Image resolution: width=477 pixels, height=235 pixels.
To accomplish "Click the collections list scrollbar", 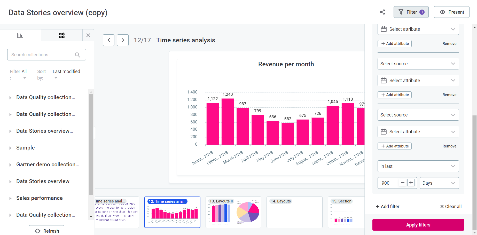I will 91,145.
